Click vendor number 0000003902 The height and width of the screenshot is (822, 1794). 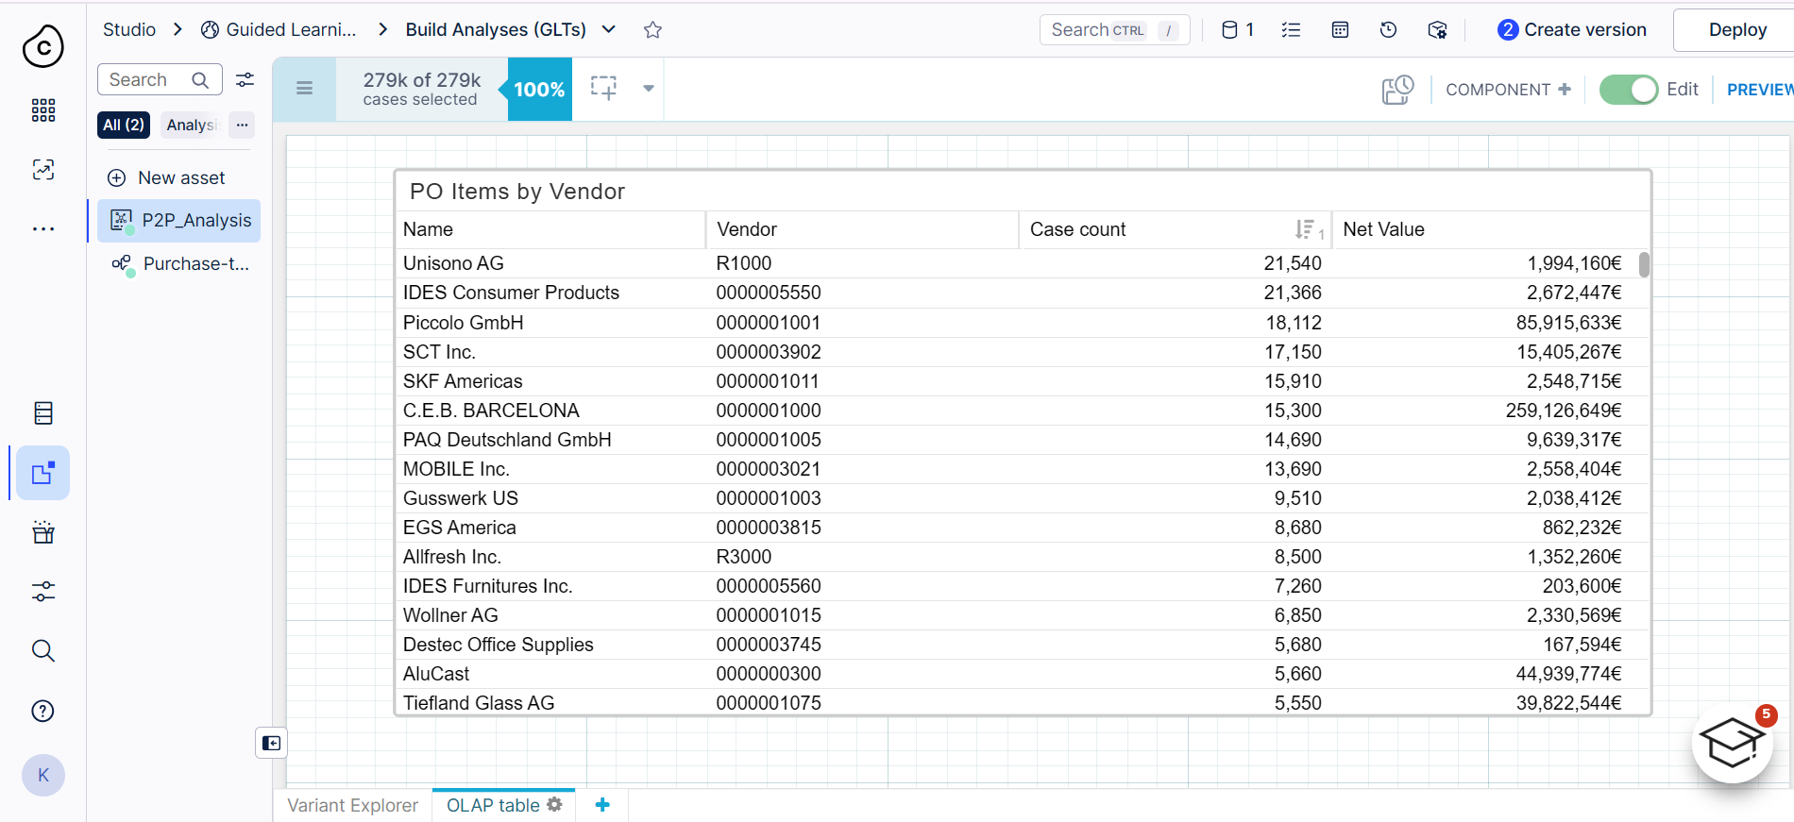click(769, 352)
